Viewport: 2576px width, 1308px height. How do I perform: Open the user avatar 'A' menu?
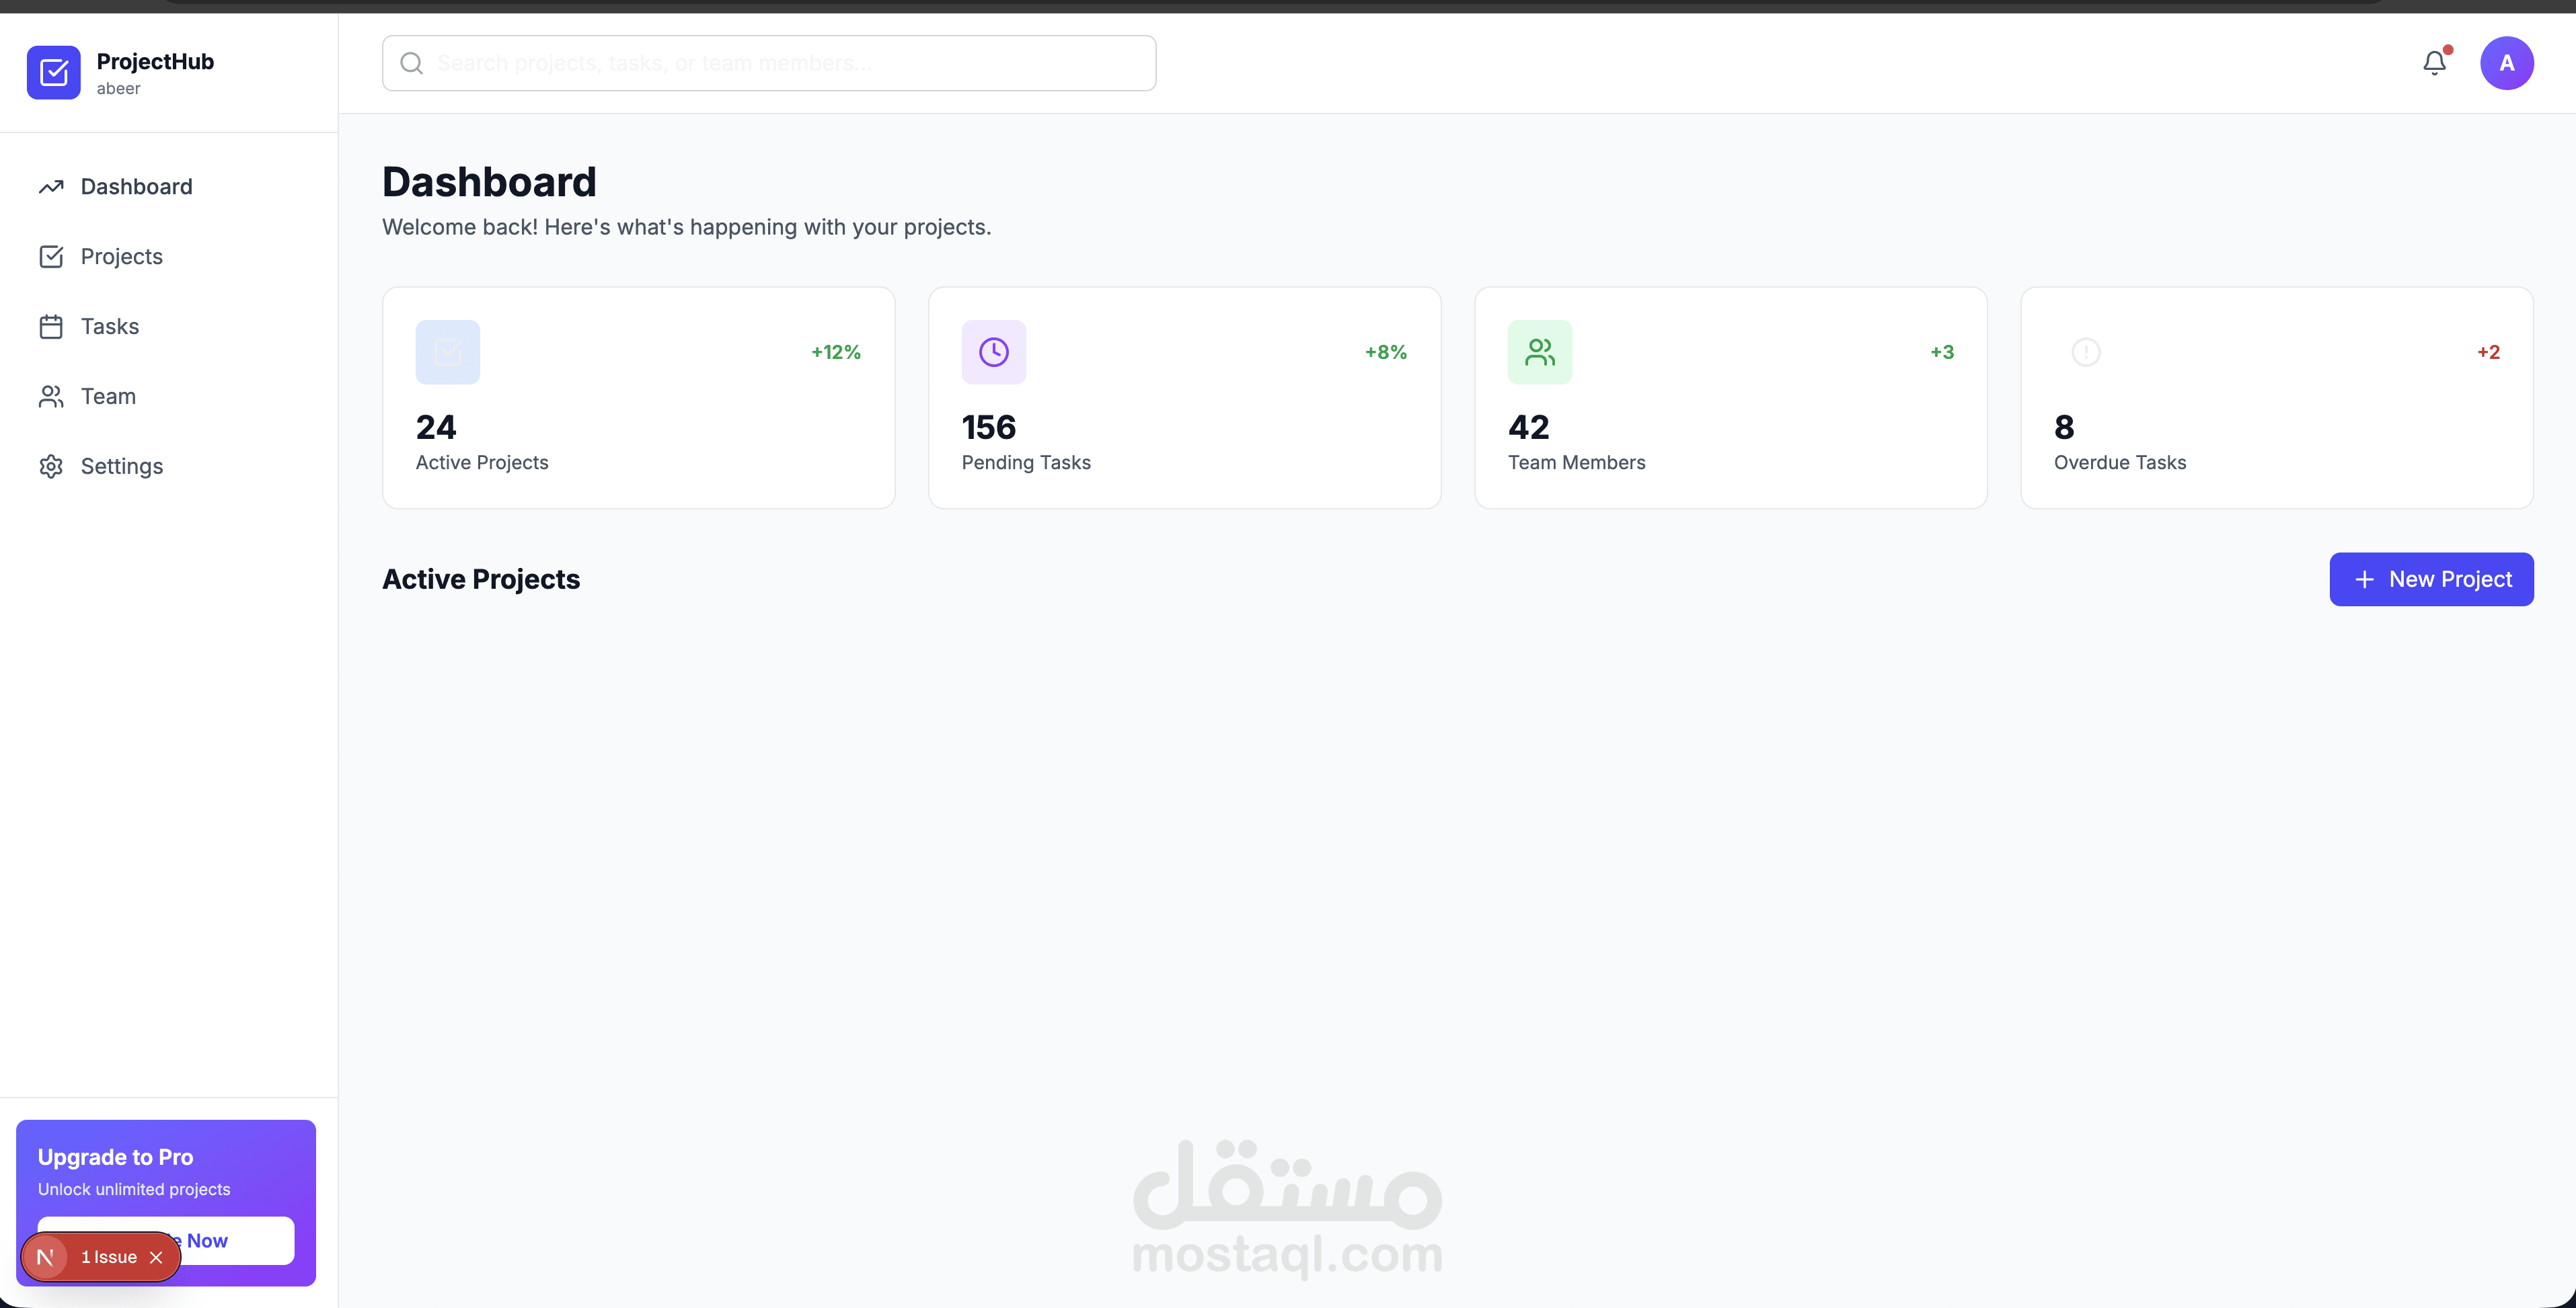2506,63
